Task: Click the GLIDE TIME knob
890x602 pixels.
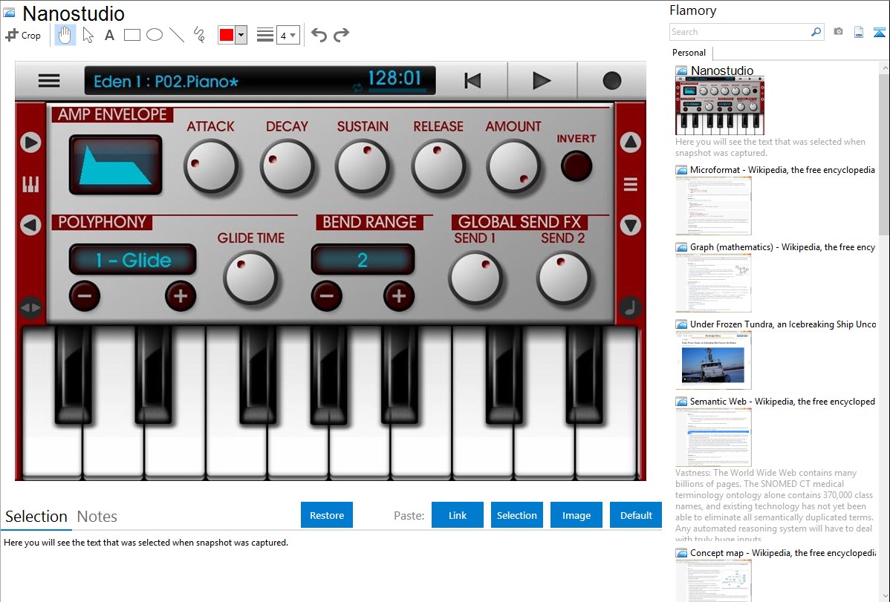Action: [250, 278]
